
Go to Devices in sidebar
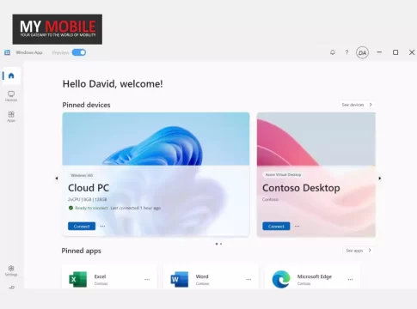tap(11, 96)
